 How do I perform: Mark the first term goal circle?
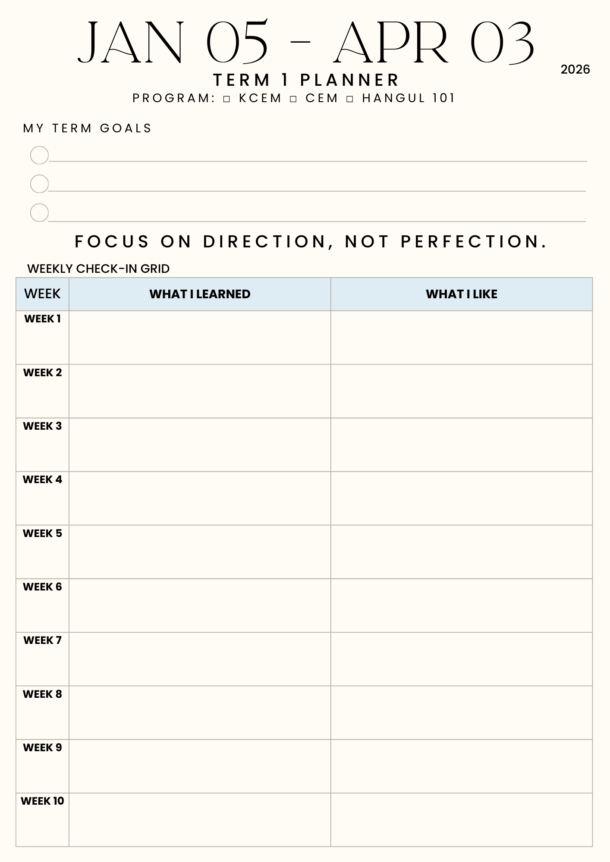click(39, 155)
